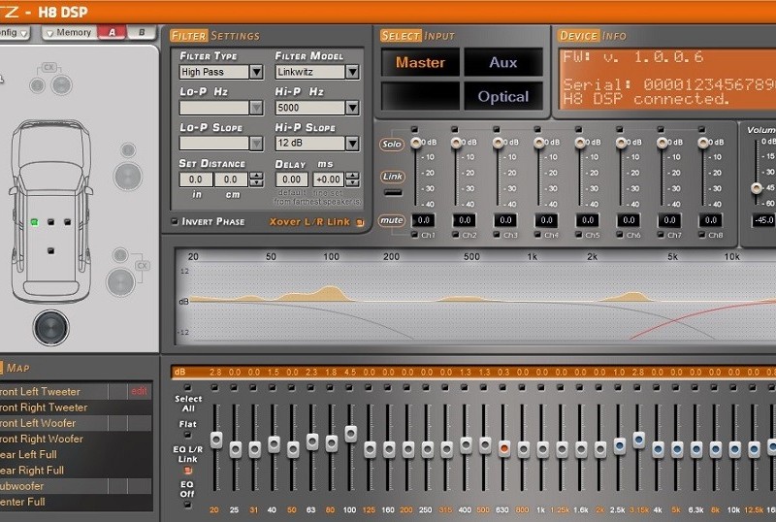Switch to memory preset B

tap(142, 32)
